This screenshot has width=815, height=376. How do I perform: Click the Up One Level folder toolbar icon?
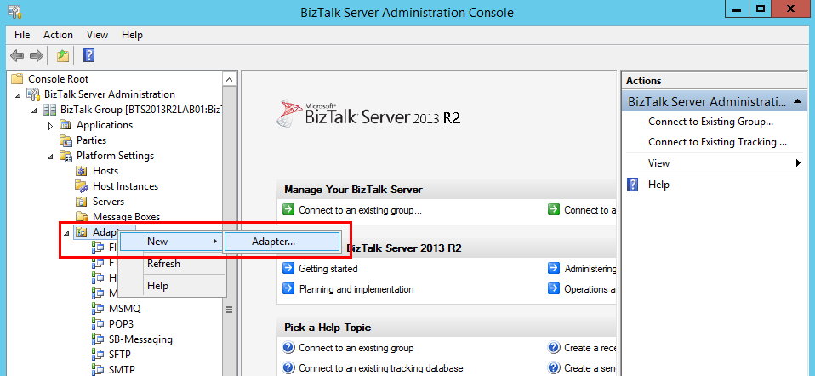(x=62, y=56)
